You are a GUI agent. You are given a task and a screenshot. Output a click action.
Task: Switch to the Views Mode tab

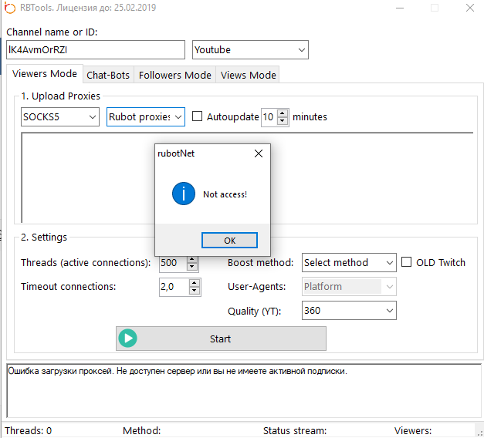click(x=248, y=75)
